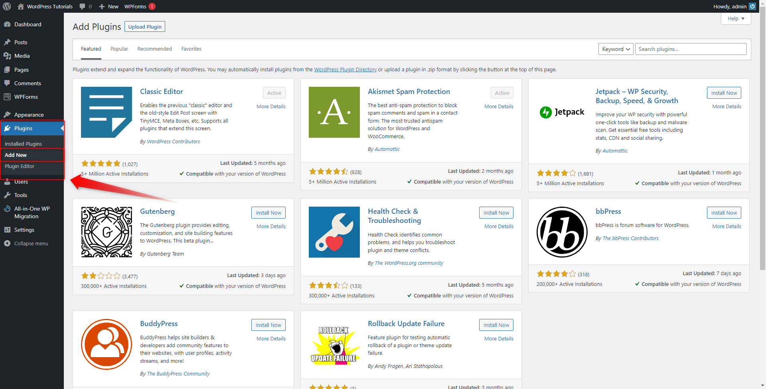The width and height of the screenshot is (766, 389).
Task: Open the Comments sidebar menu
Action: pyautogui.click(x=32, y=83)
